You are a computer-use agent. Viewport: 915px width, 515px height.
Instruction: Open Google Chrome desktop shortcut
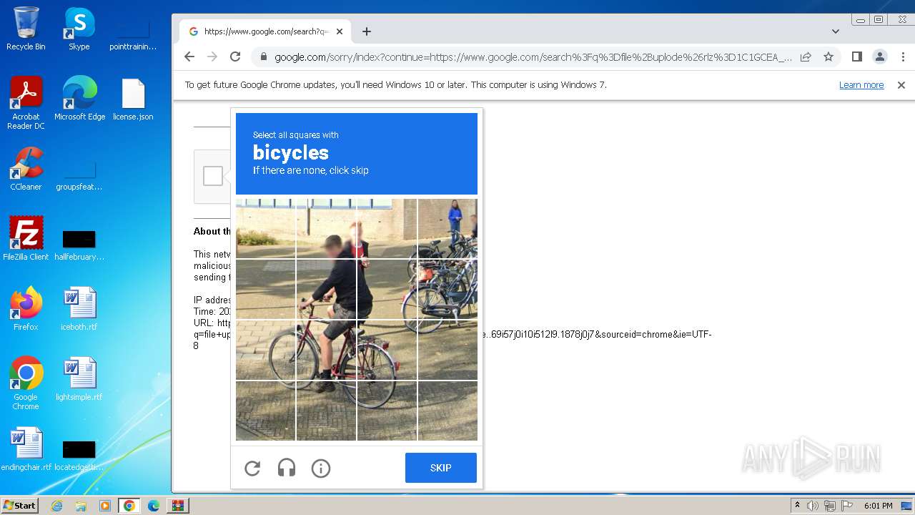click(x=26, y=383)
